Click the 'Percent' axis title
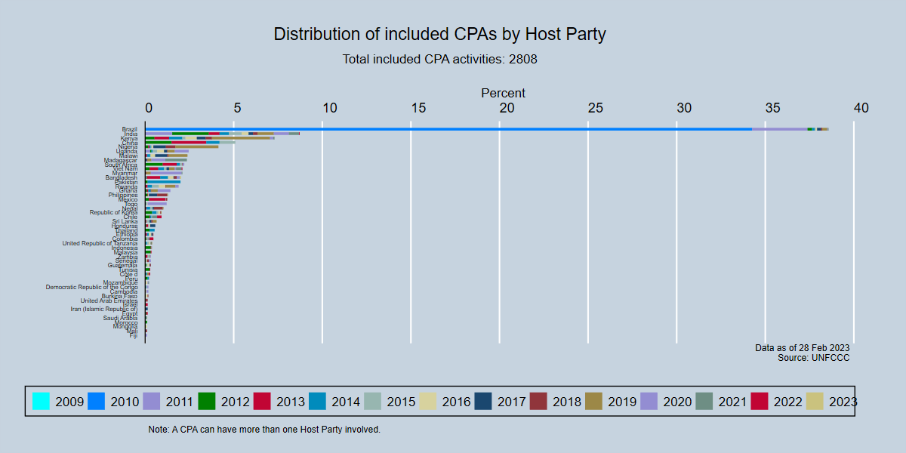The image size is (906, 453). tap(503, 93)
